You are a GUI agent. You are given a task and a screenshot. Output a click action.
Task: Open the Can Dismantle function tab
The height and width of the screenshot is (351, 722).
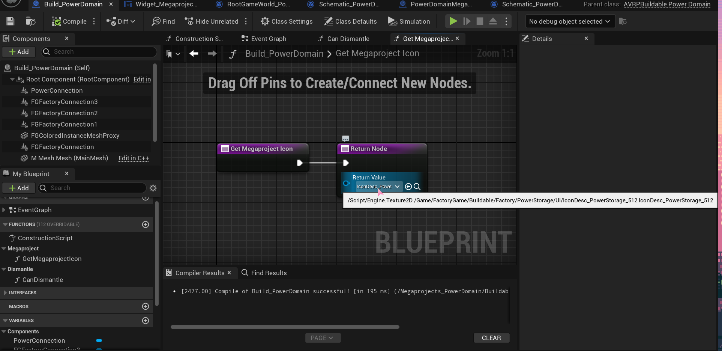(x=344, y=39)
